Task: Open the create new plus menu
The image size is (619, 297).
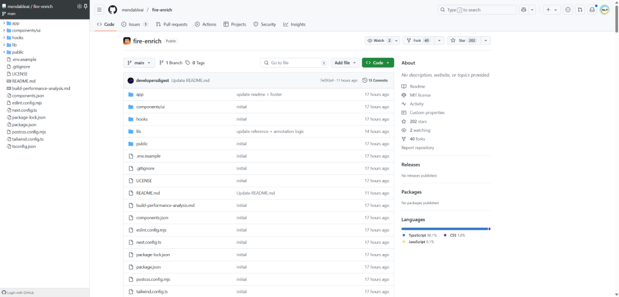Action: pos(552,10)
